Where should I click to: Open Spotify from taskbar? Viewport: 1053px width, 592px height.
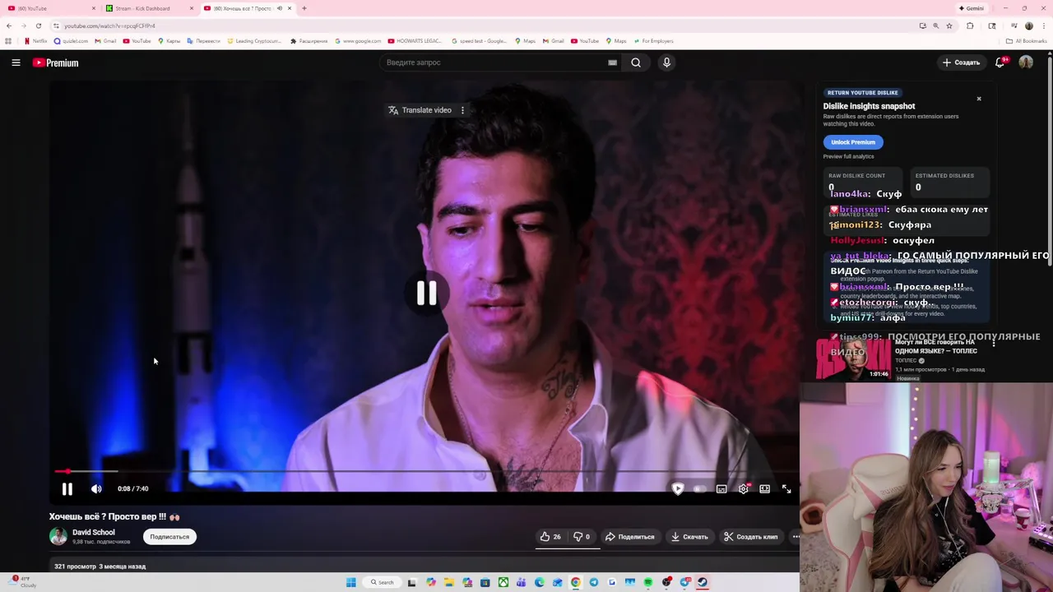click(x=648, y=582)
